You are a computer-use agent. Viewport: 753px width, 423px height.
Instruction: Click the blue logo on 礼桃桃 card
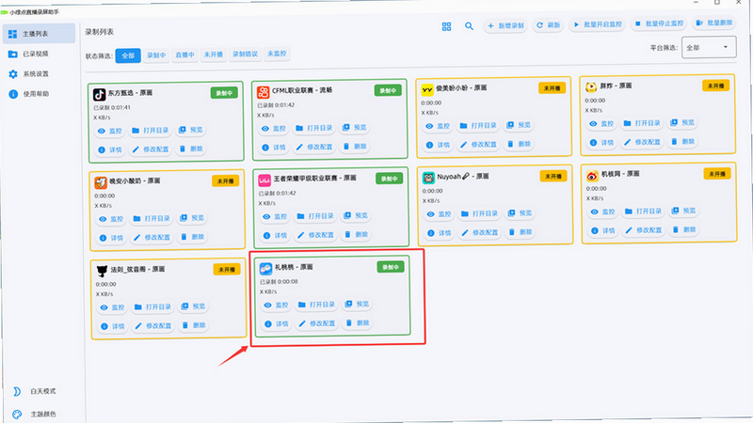(x=265, y=268)
